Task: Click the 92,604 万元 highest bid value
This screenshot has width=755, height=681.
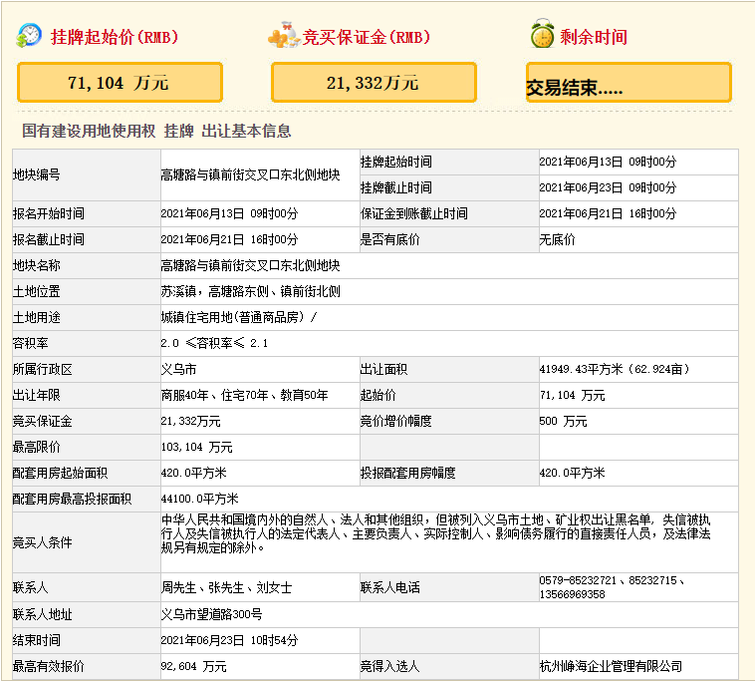Action: 193,667
